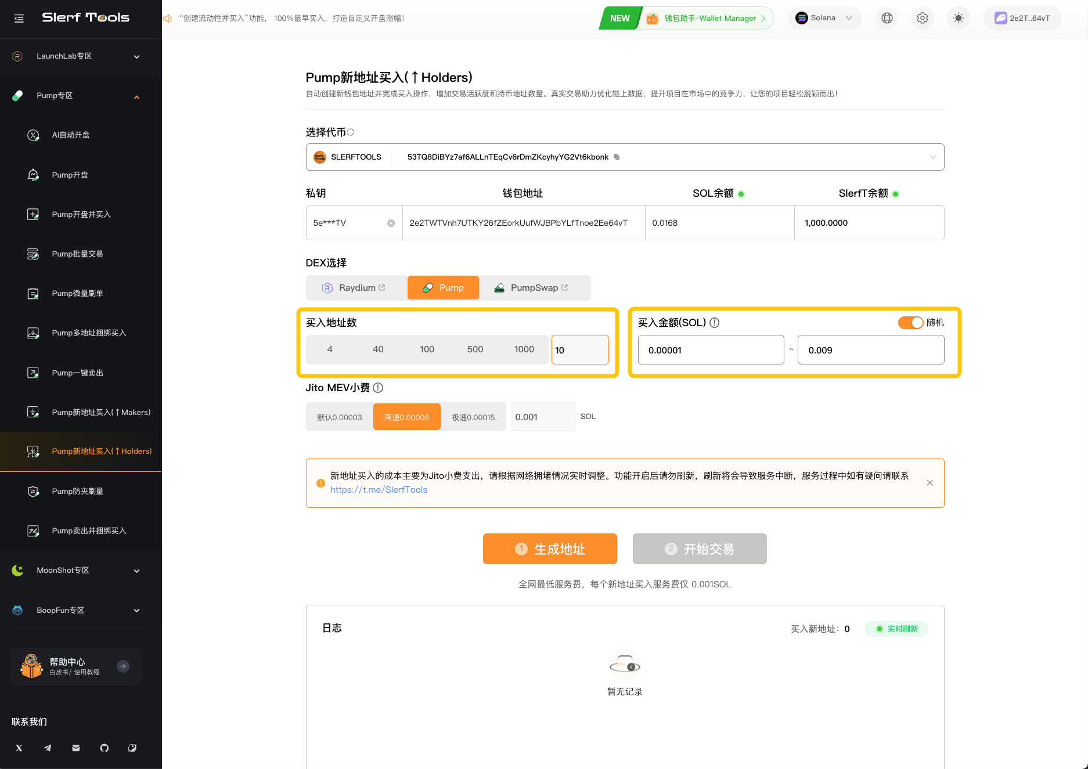Show info tooltip for 买入金额(SOL)
The image size is (1088, 769).
[x=715, y=323]
